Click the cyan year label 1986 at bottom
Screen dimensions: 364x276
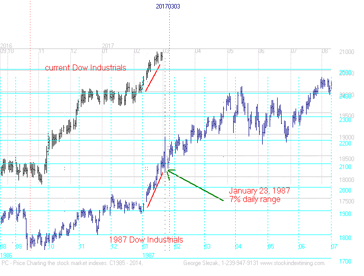tap(6, 255)
